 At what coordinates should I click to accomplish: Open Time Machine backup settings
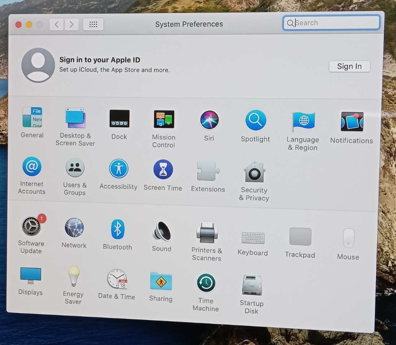pos(205,283)
